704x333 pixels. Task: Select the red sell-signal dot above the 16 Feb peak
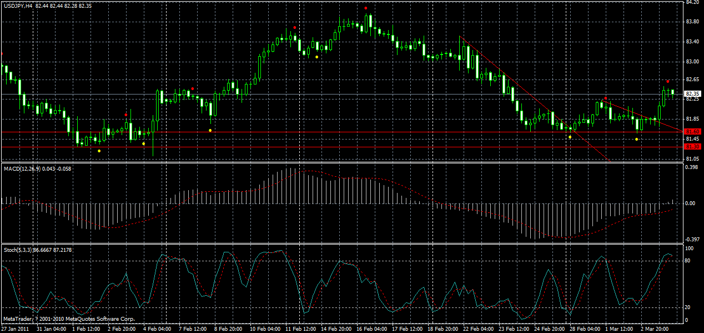click(x=366, y=8)
